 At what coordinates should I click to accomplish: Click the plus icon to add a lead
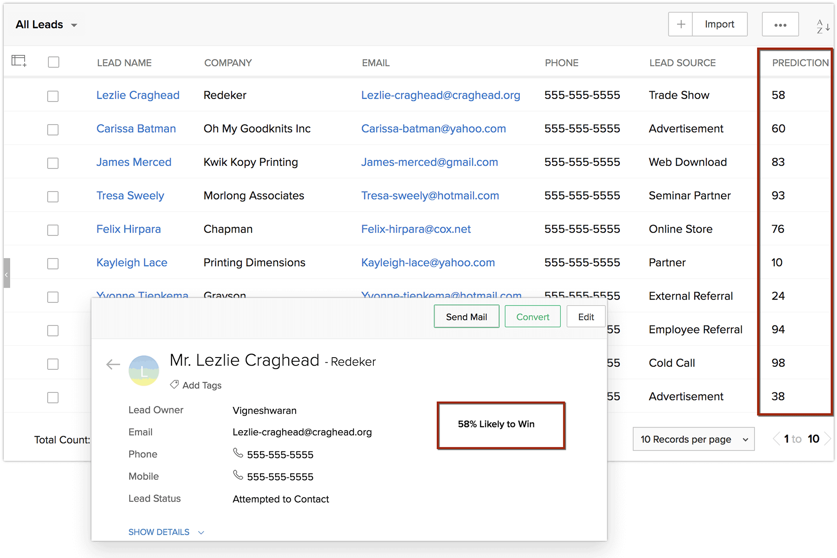(x=680, y=25)
